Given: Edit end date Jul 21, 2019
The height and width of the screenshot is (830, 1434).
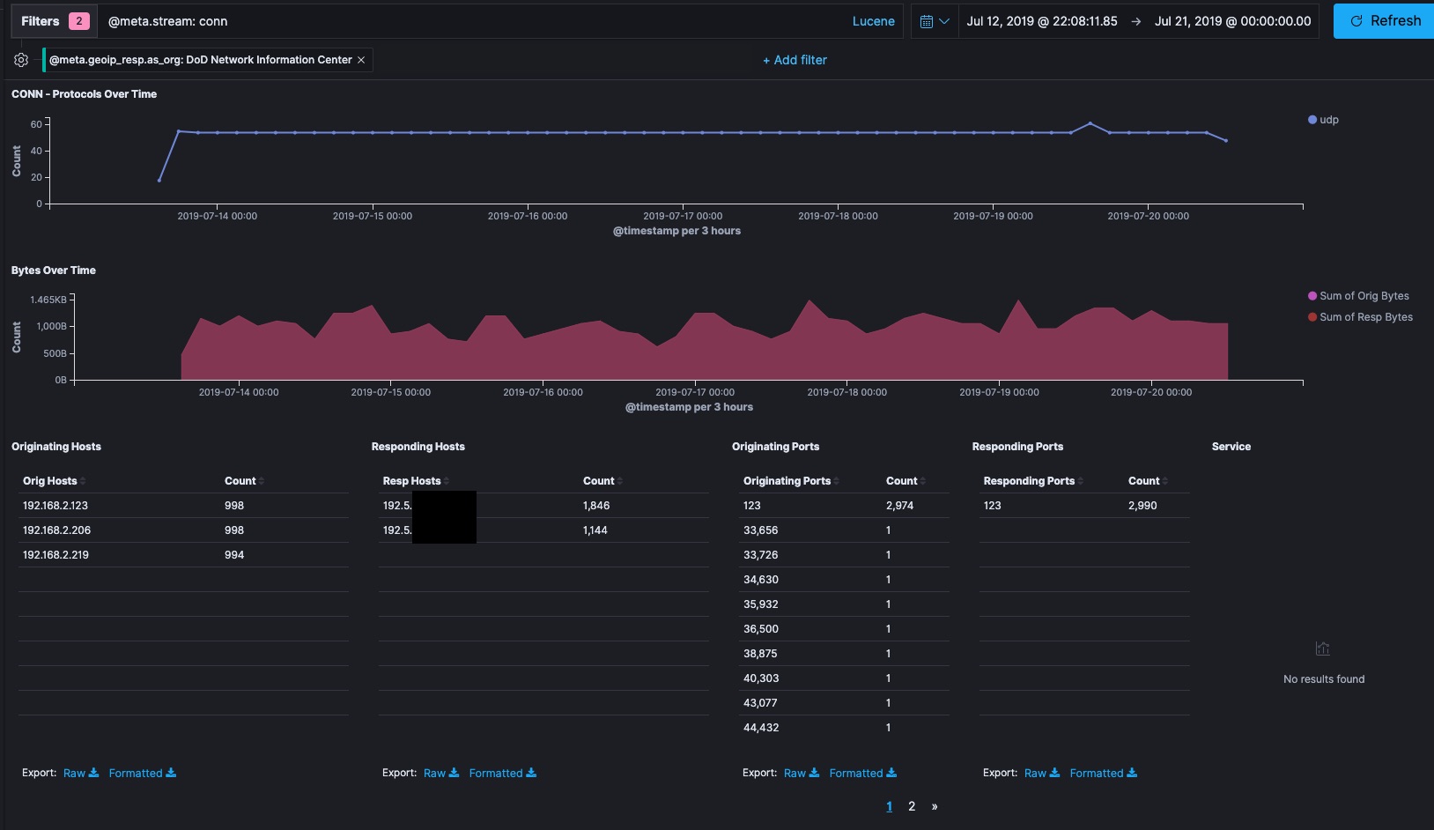Looking at the screenshot, I should pyautogui.click(x=1232, y=21).
